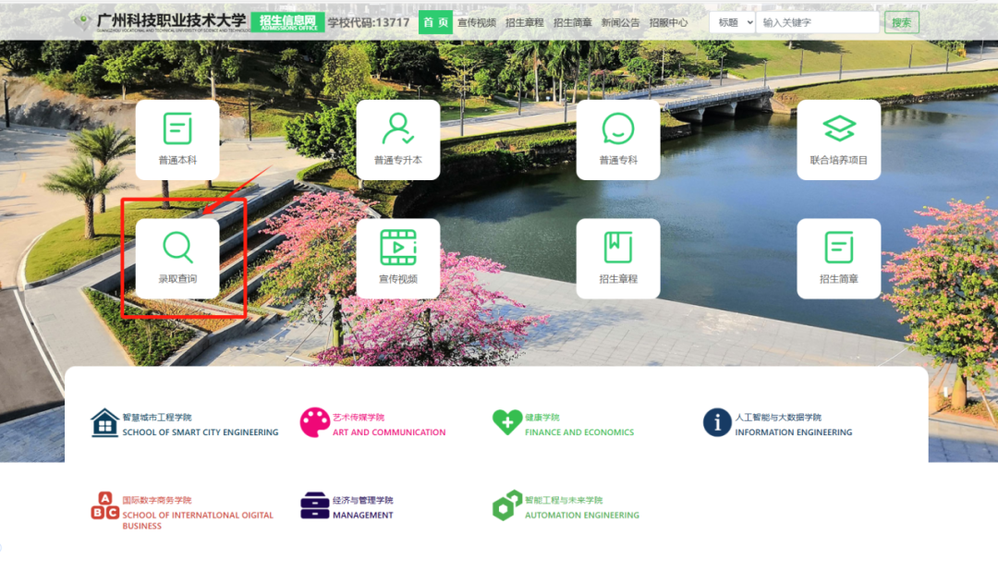Expand the 标题 search type dropdown

732,22
